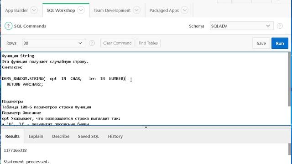Click the 'Синтаксис' line

pyautogui.click(x=12, y=67)
